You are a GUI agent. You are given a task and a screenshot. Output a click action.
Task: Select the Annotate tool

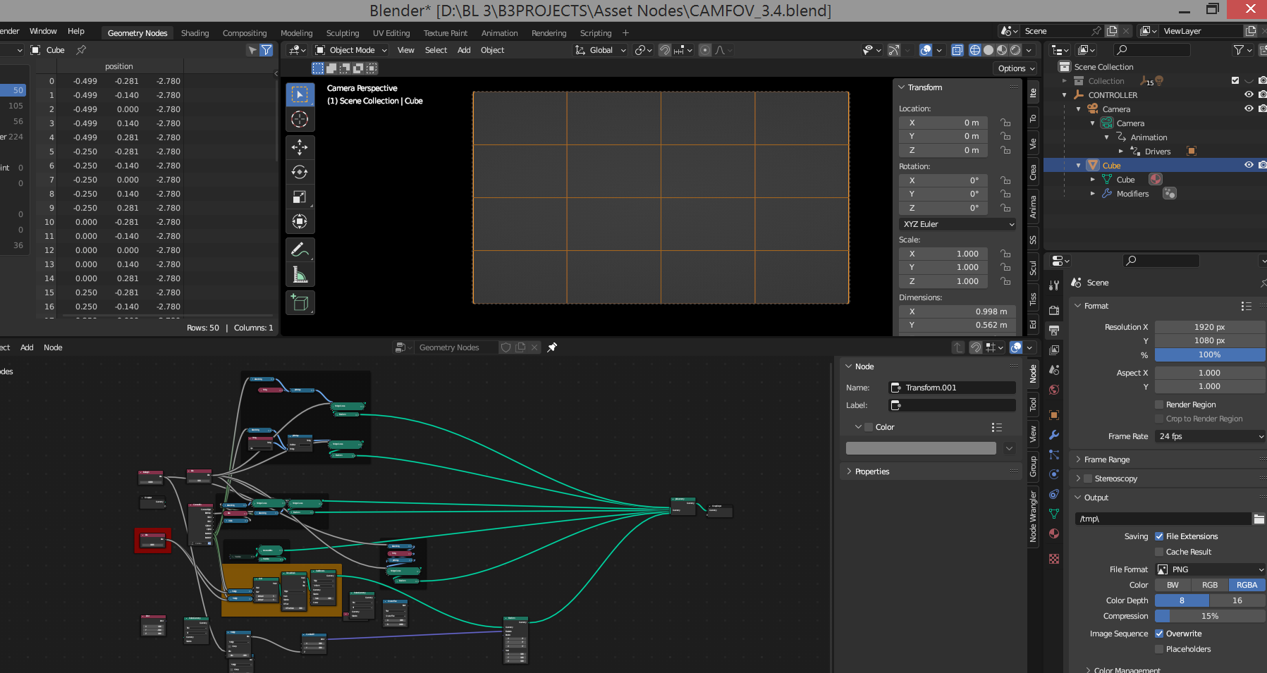pyautogui.click(x=300, y=249)
